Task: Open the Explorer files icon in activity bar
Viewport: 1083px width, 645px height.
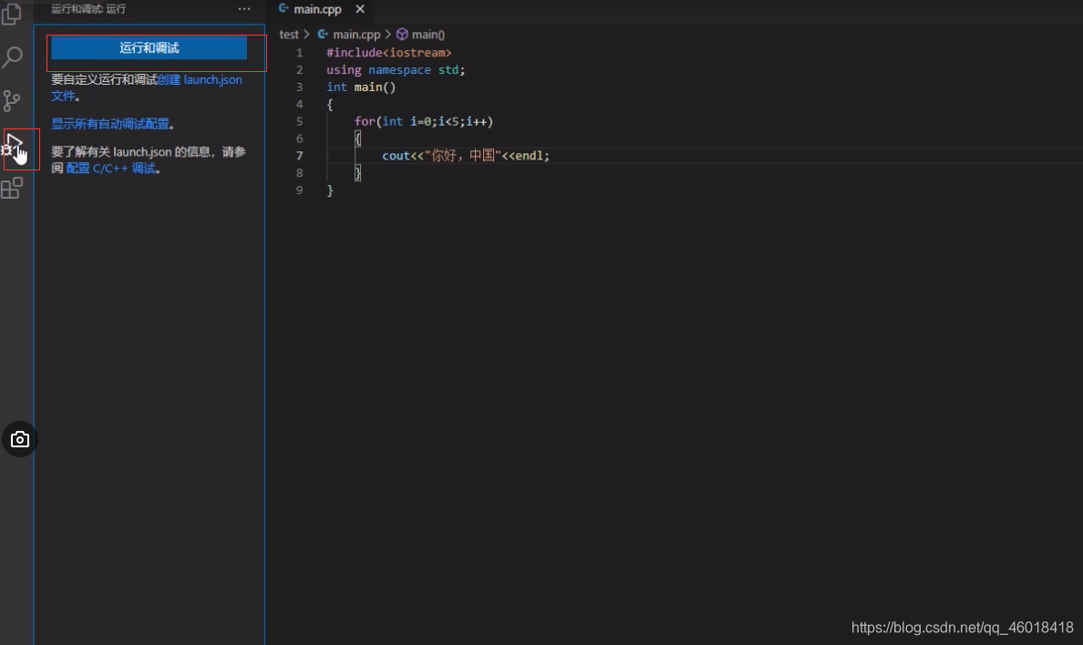Action: click(x=13, y=14)
